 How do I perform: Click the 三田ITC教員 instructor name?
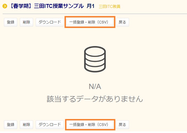[x=110, y=6]
